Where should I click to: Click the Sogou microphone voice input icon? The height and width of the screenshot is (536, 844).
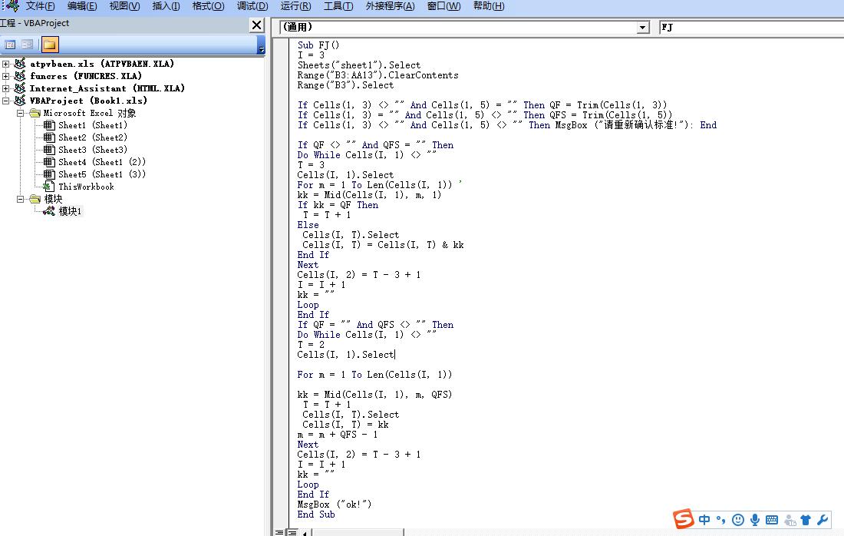755,520
